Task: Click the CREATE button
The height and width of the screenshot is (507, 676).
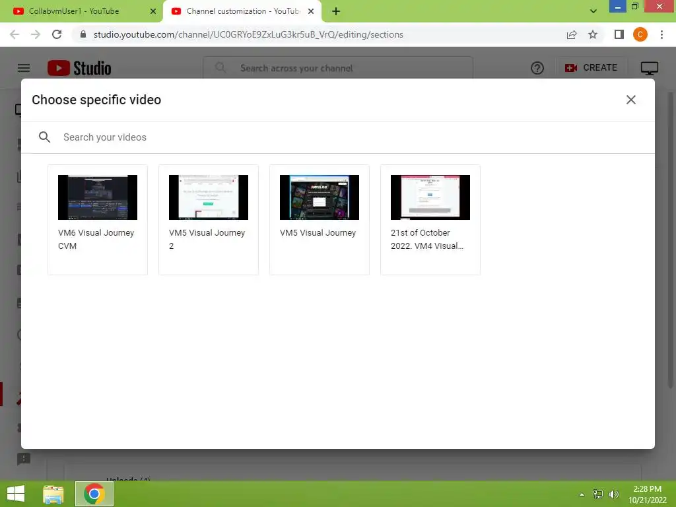Action: pyautogui.click(x=591, y=68)
